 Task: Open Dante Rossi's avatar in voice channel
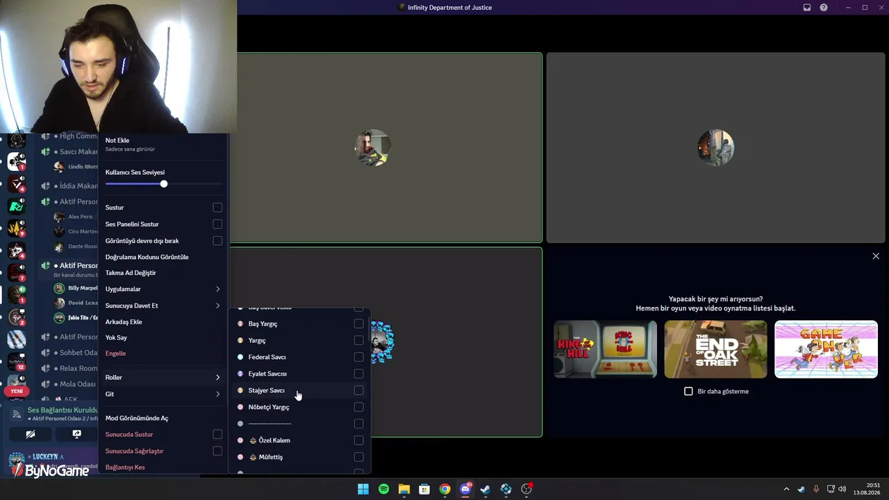[x=59, y=247]
